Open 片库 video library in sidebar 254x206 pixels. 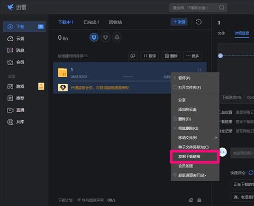[15, 122]
